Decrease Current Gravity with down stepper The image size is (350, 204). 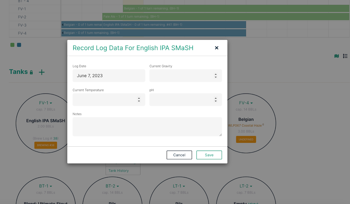pyautogui.click(x=216, y=77)
